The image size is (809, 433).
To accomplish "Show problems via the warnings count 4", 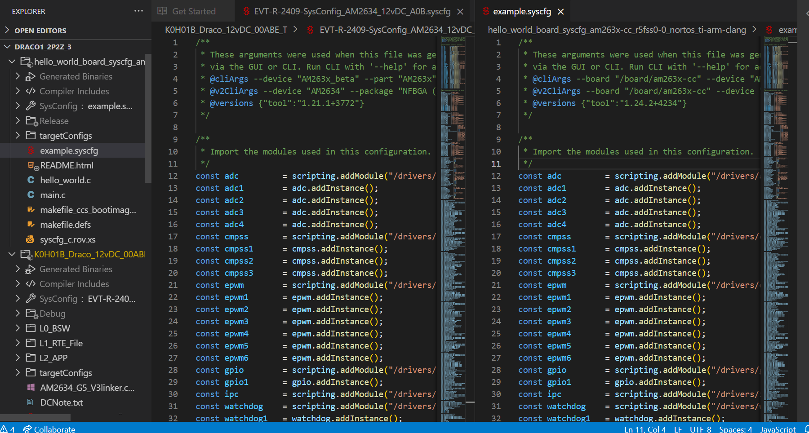I will tap(8, 429).
